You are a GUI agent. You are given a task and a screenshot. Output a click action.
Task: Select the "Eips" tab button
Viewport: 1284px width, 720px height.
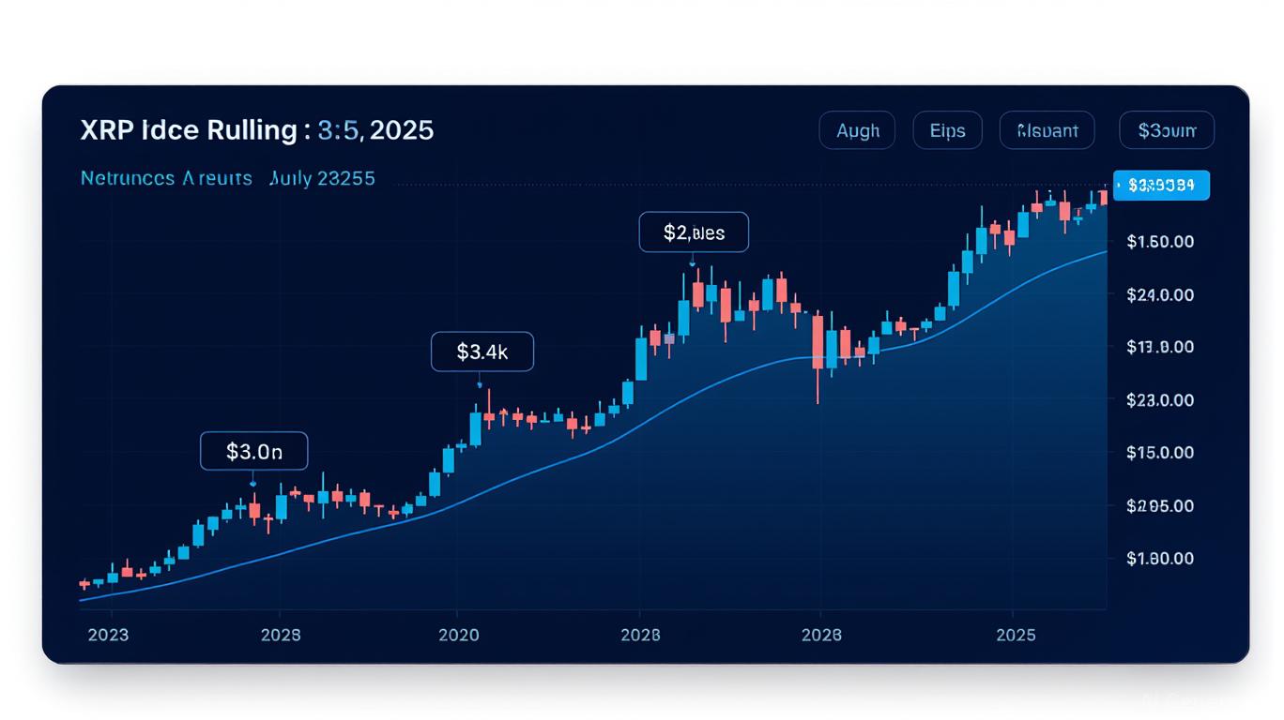coord(947,130)
